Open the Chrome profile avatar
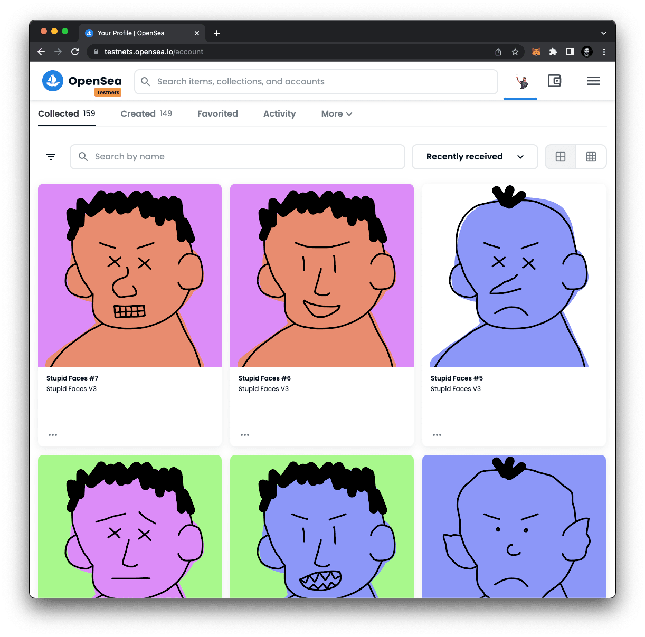Viewport: 645px width, 637px height. pos(587,52)
